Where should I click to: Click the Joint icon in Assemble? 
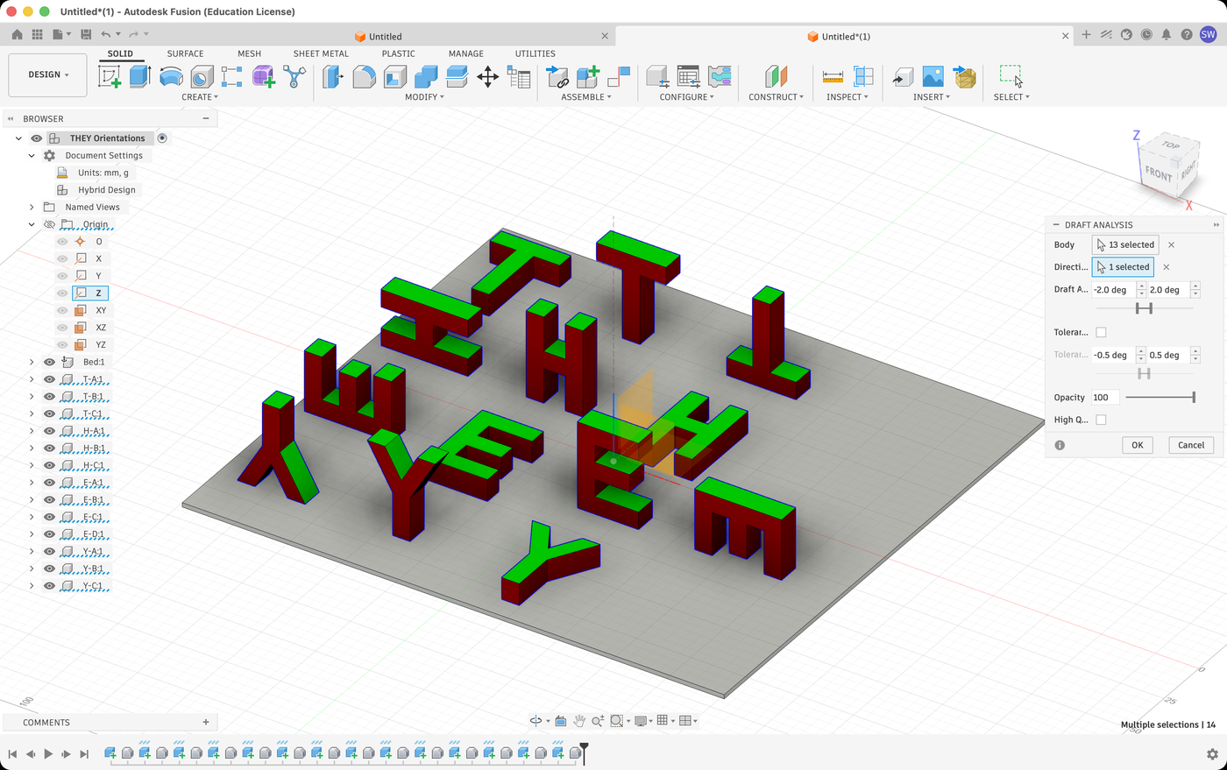point(619,76)
